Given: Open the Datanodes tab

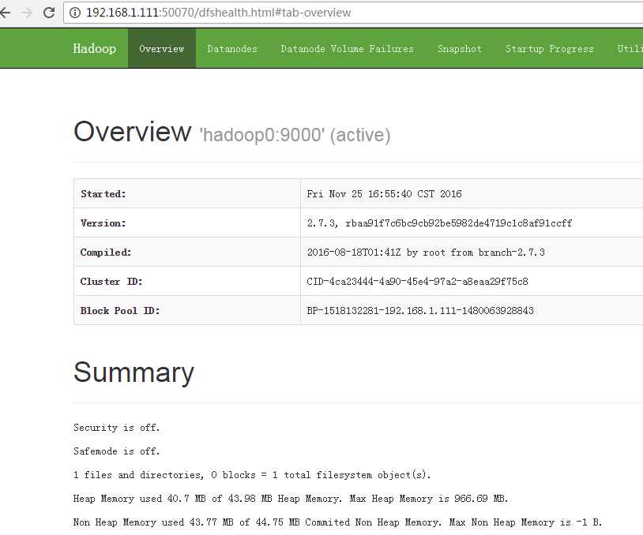Looking at the screenshot, I should [232, 49].
